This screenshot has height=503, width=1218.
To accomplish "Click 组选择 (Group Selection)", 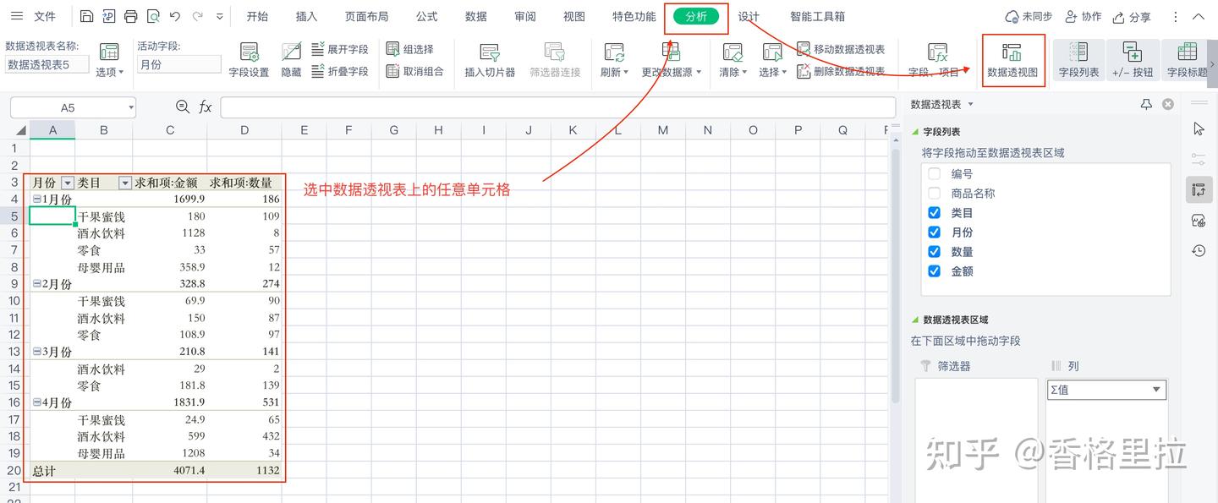I will (x=410, y=50).
